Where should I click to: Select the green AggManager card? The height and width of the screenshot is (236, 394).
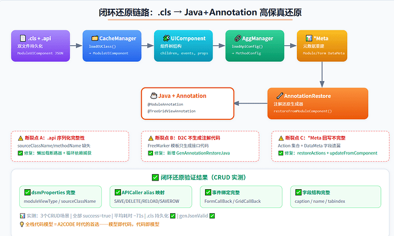255,46
